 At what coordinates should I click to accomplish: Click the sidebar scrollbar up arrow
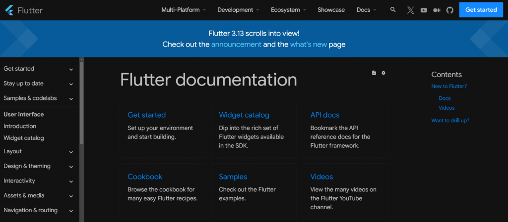click(82, 59)
